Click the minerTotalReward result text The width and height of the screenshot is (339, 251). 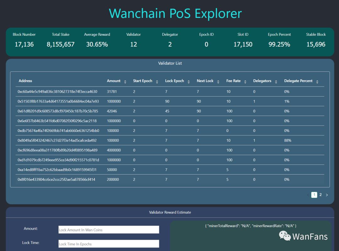pyautogui.click(x=251, y=226)
